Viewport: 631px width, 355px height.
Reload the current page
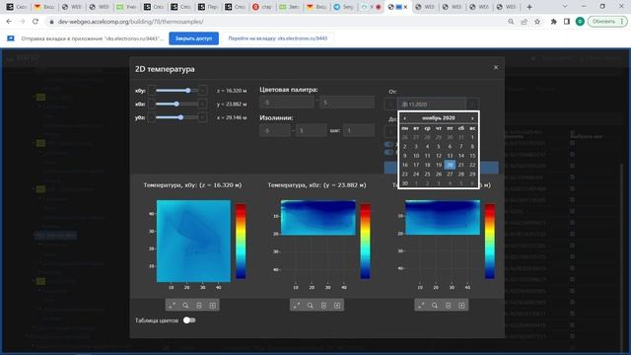point(35,22)
